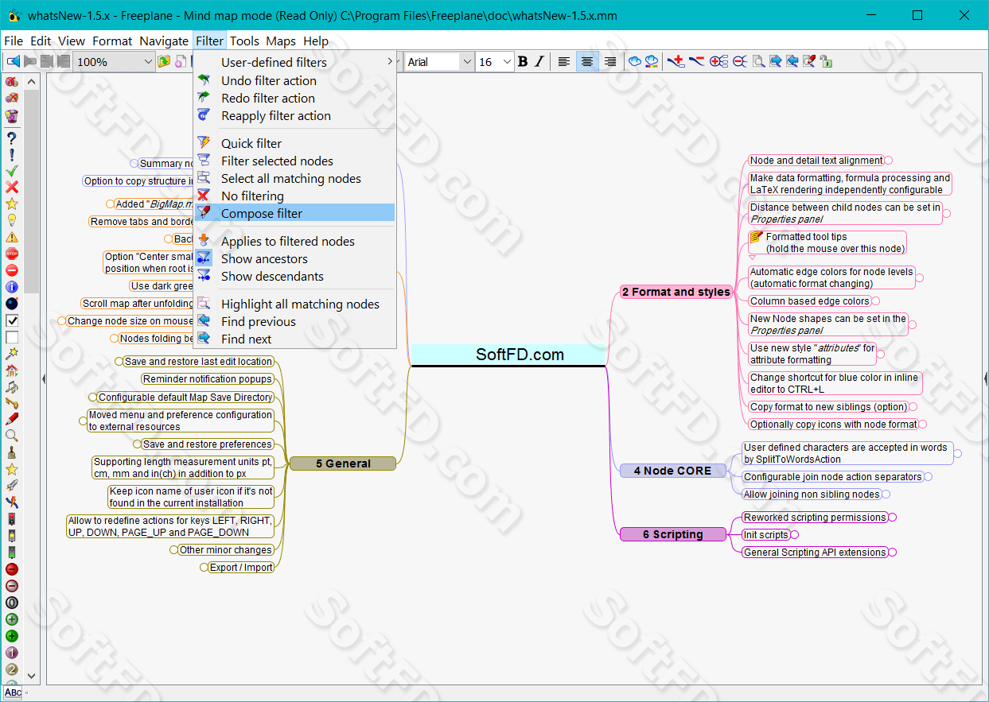The image size is (989, 702).
Task: Add the red stop sign icon from sidebar
Action: [12, 254]
